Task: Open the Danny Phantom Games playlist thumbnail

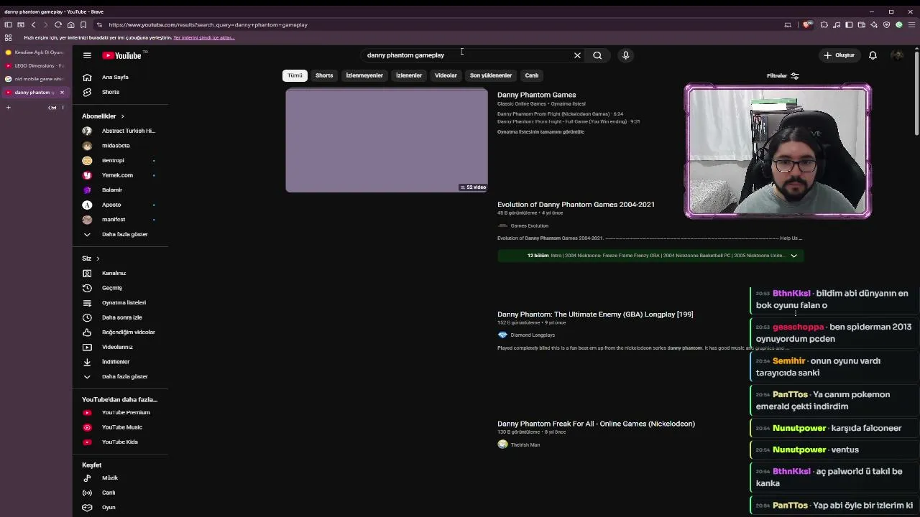Action: [x=387, y=141]
